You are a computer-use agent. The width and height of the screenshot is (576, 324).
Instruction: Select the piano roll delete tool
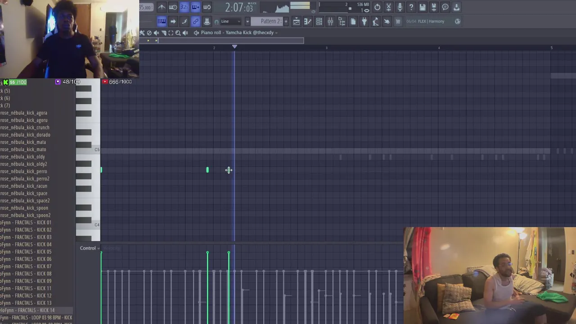pos(149,32)
